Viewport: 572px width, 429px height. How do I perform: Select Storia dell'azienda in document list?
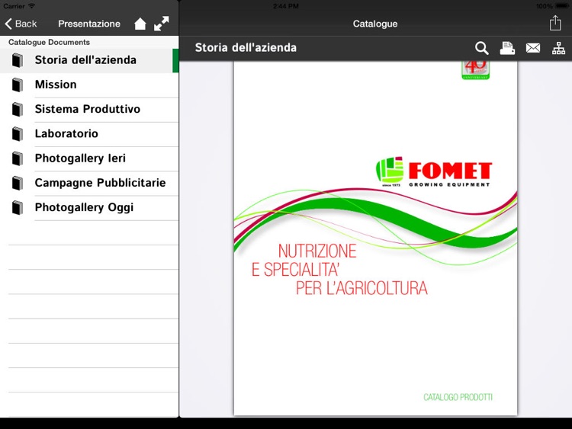pyautogui.click(x=89, y=60)
